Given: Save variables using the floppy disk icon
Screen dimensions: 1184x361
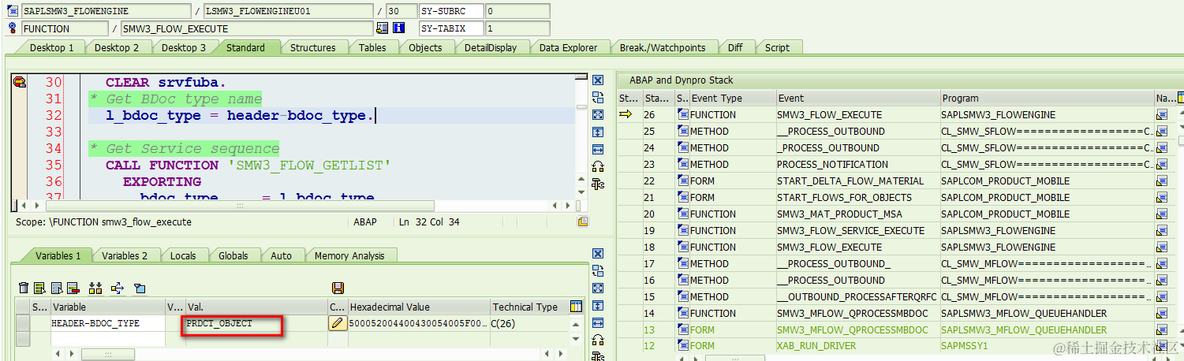Looking at the screenshot, I should [x=338, y=288].
